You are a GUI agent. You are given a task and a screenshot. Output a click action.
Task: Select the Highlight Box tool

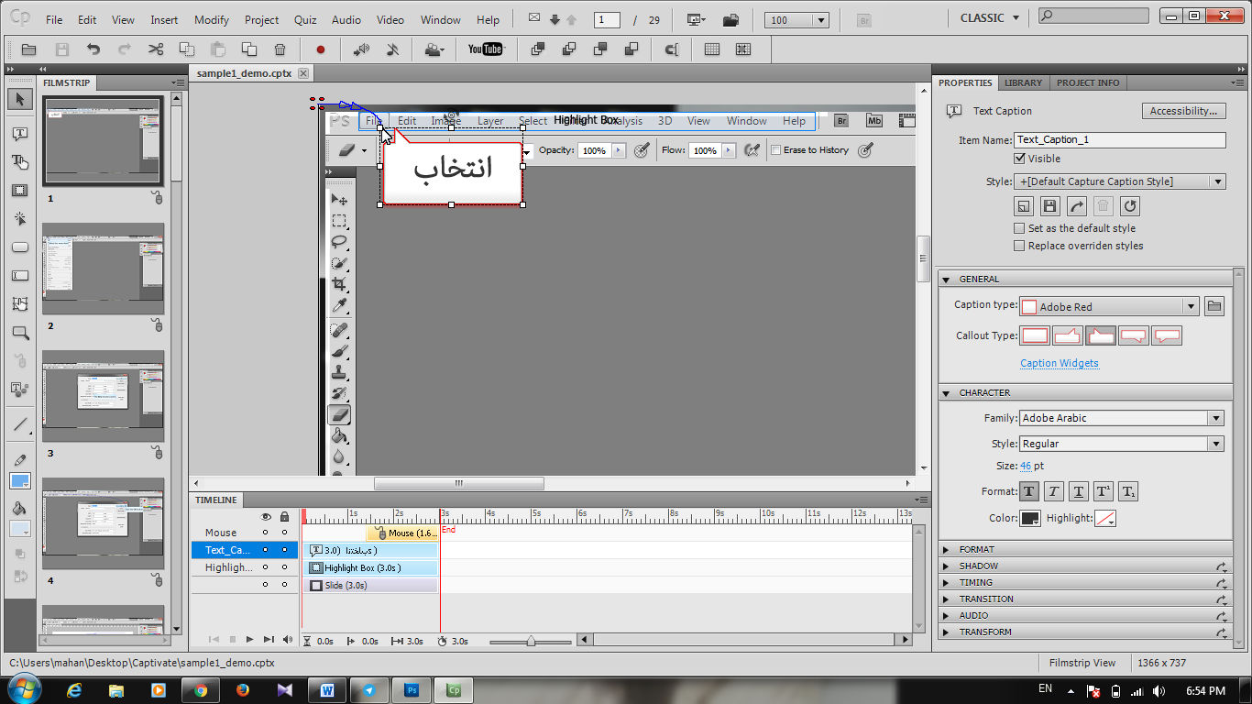[x=19, y=191]
